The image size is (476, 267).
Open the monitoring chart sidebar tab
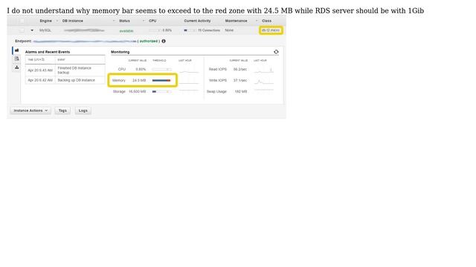(16, 50)
